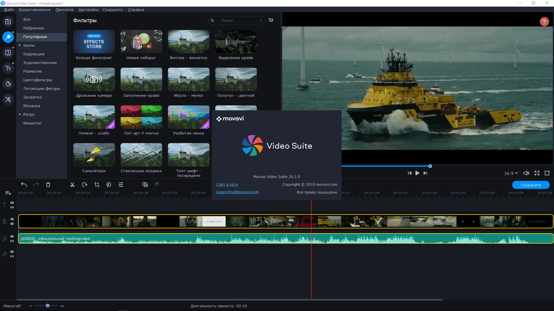Screen dimensions: 554x311
Task: Open the Сайт в сети link
Action: 227,184
